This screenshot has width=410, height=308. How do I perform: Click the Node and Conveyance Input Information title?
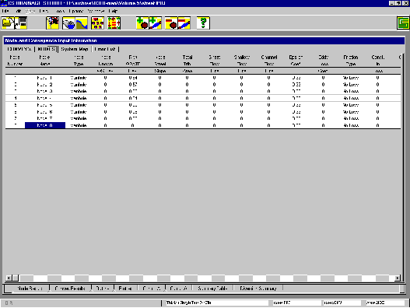click(x=51, y=40)
